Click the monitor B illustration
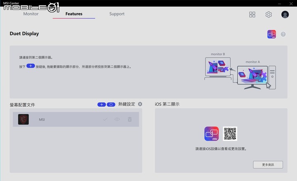 (x=218, y=68)
